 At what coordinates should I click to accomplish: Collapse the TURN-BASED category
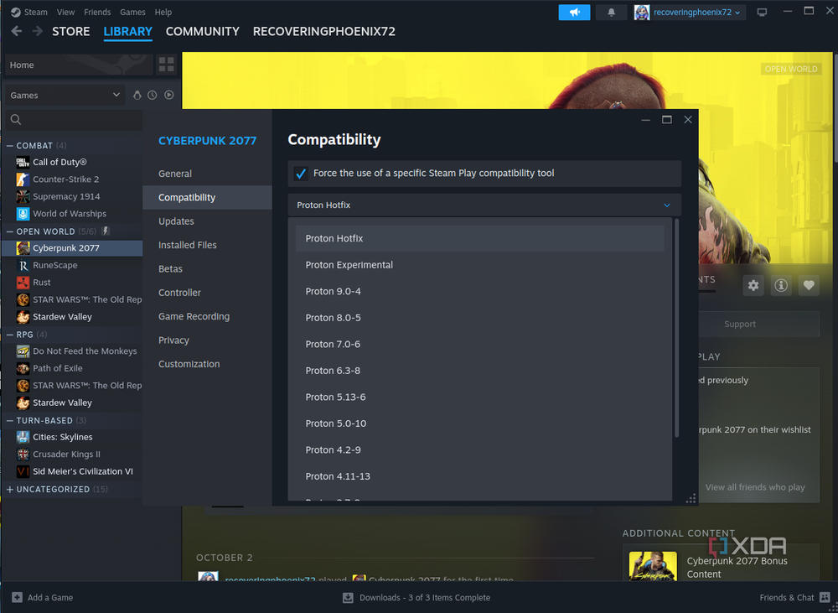coord(9,420)
